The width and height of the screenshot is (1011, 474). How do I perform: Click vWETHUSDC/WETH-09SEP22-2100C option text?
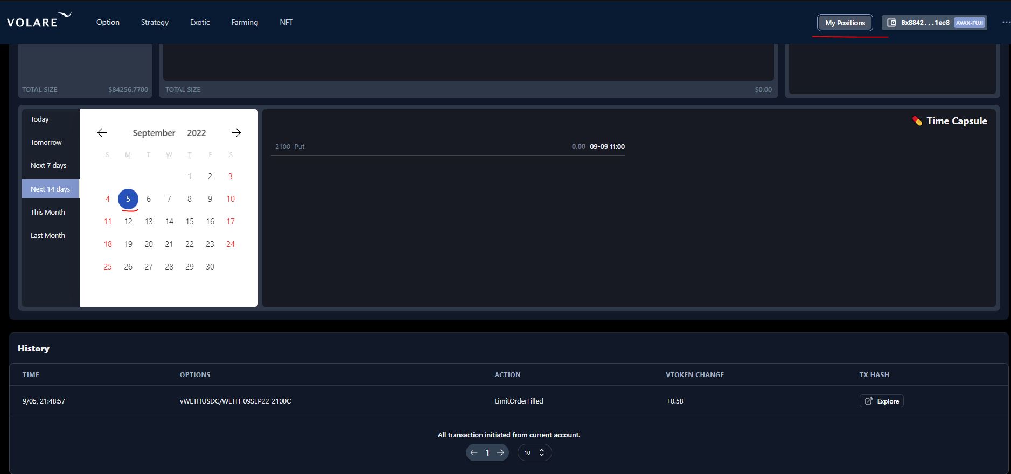point(235,401)
